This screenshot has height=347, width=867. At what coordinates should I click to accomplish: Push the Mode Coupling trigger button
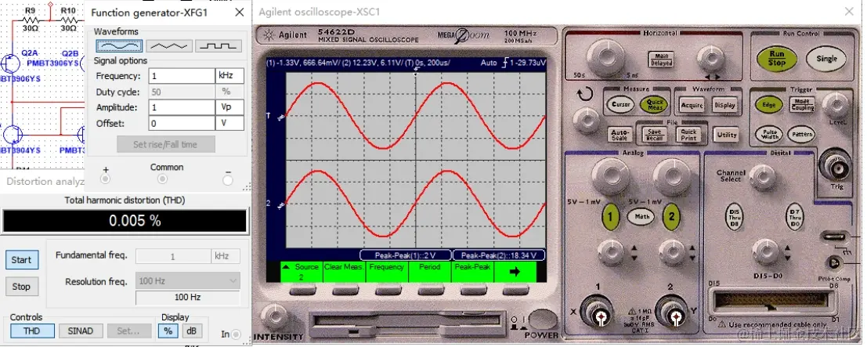[x=802, y=105]
